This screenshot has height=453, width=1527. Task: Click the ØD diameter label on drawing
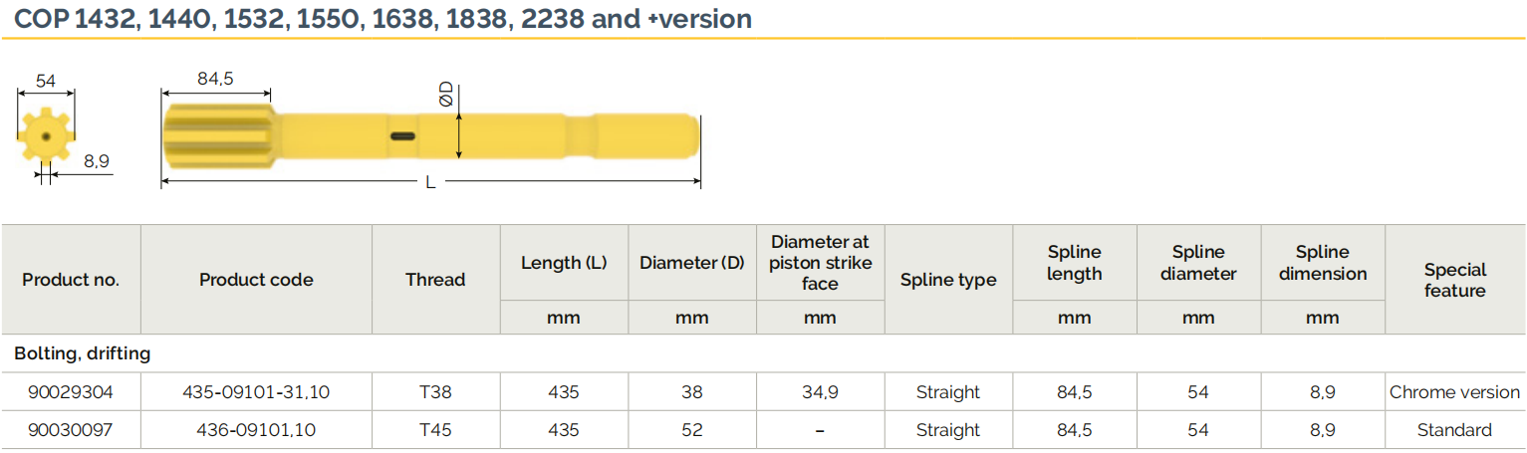[446, 95]
